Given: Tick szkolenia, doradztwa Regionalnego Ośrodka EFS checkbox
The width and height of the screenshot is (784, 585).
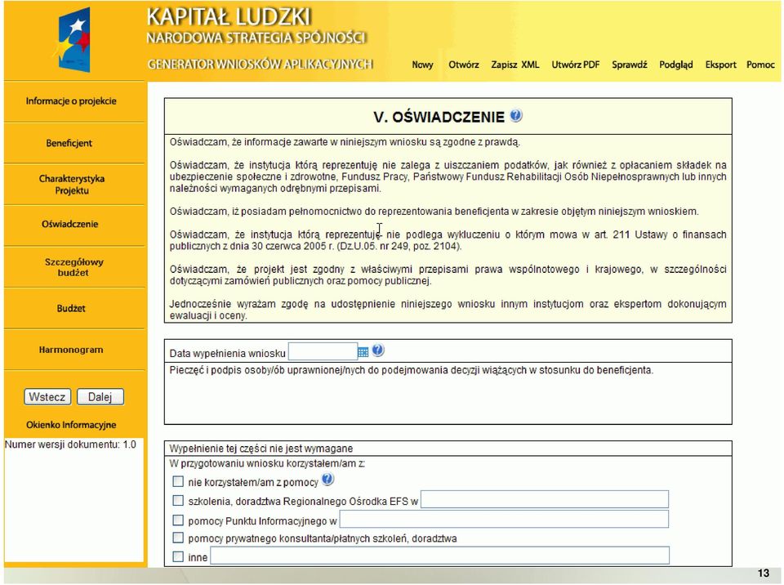Looking at the screenshot, I should pos(178,500).
